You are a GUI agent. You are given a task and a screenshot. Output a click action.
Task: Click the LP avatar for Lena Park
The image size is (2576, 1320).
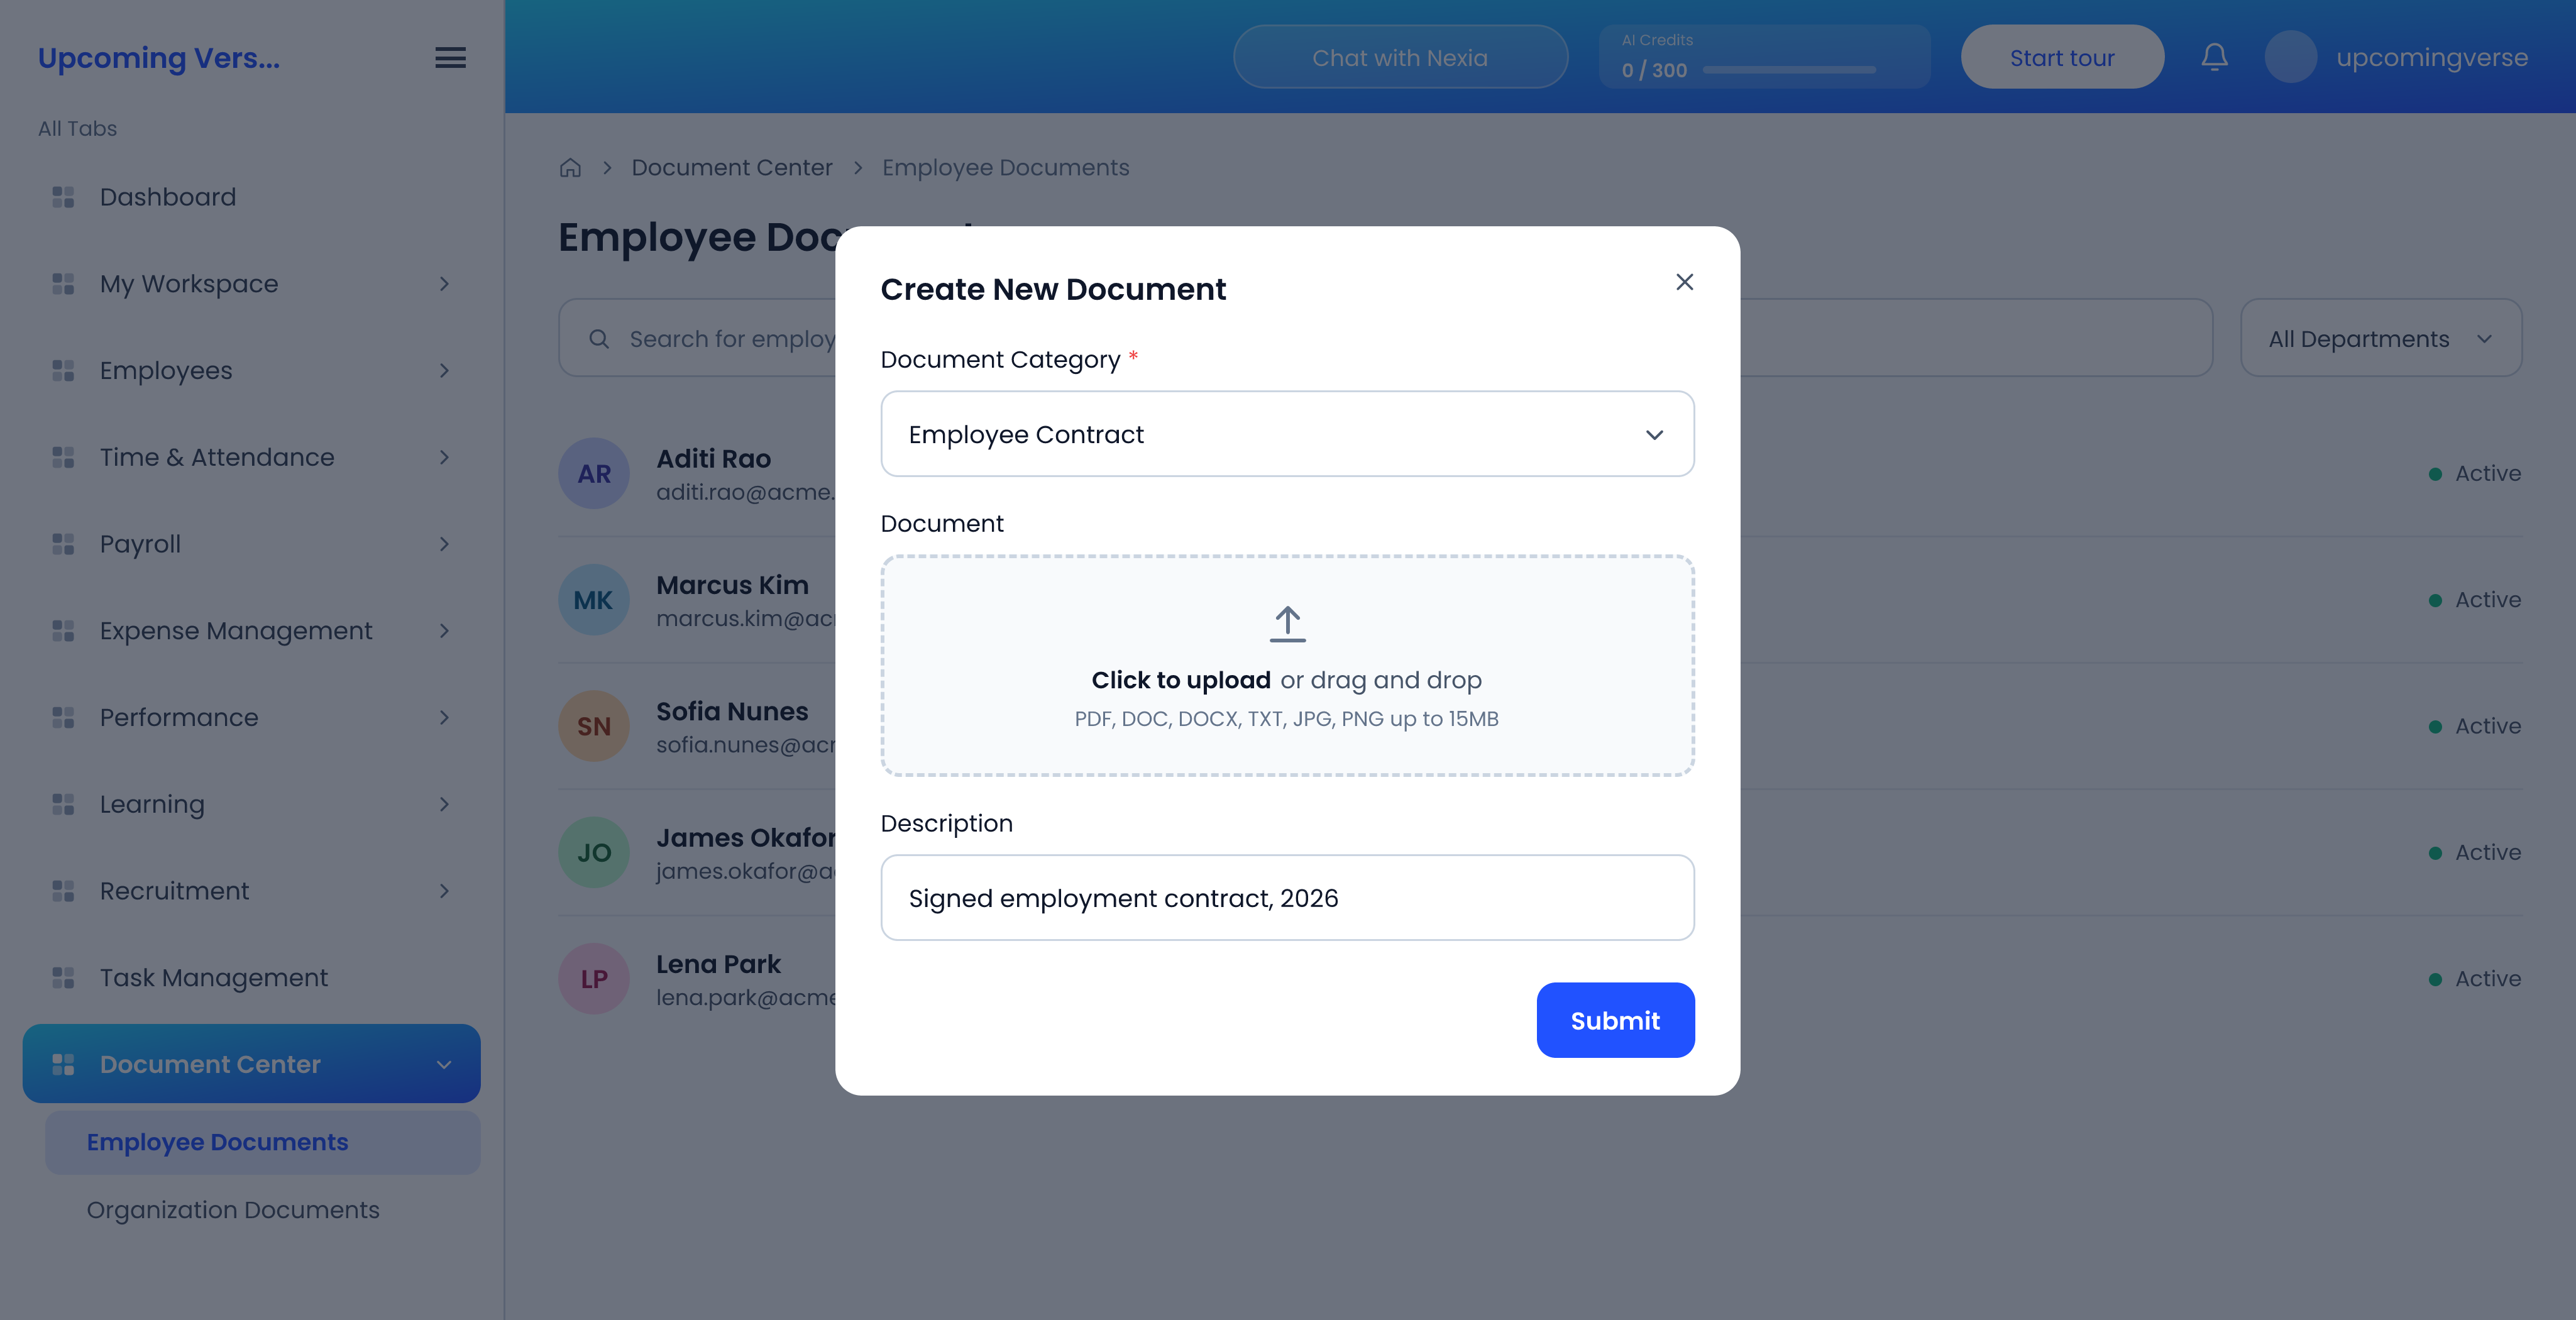594,979
